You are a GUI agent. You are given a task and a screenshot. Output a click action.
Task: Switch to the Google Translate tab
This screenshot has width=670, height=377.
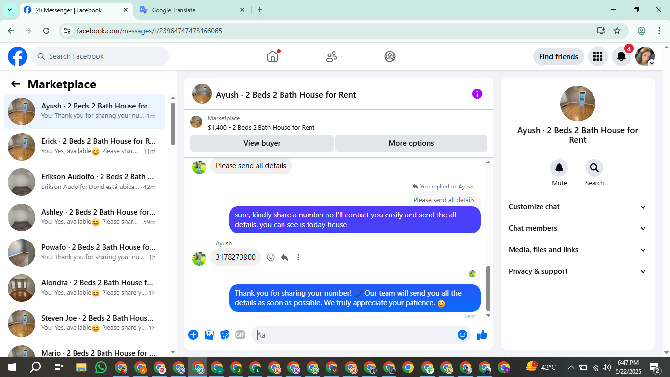[192, 10]
